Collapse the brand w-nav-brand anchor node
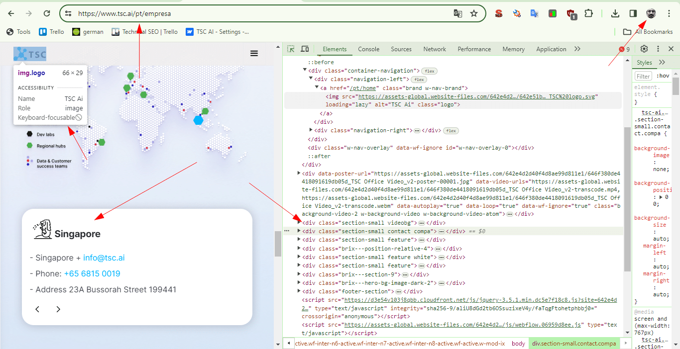The height and width of the screenshot is (349, 680). click(317, 87)
